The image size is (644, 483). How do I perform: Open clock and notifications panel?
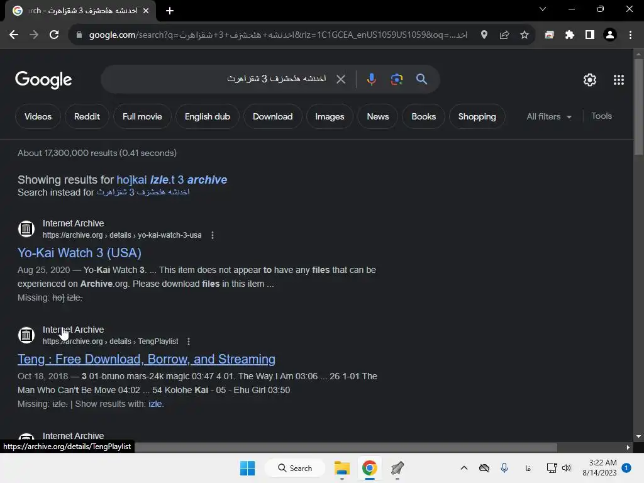pyautogui.click(x=606, y=468)
